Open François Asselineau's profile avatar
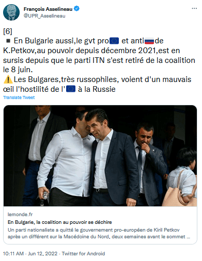Screen dimensions: 202x261 11,12
